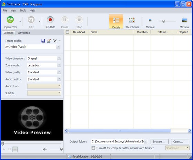
Task: Pause the video preview playback
Action: click(9, 149)
